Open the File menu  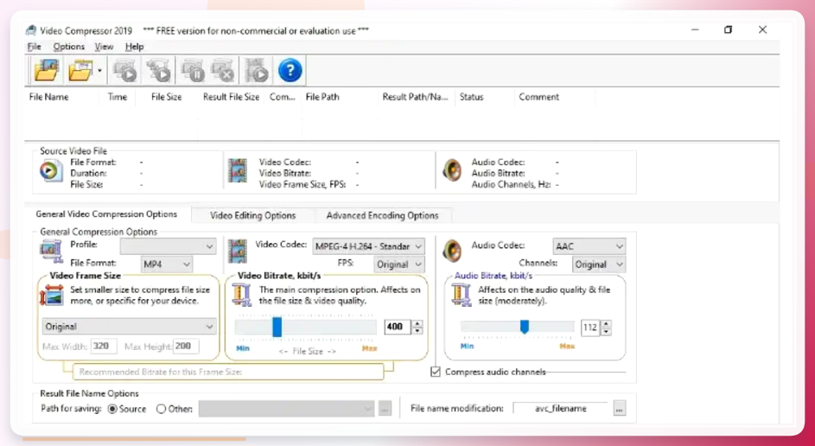(34, 47)
